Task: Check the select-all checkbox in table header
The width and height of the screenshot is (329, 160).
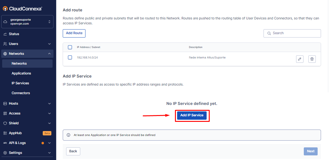Action: (70, 47)
